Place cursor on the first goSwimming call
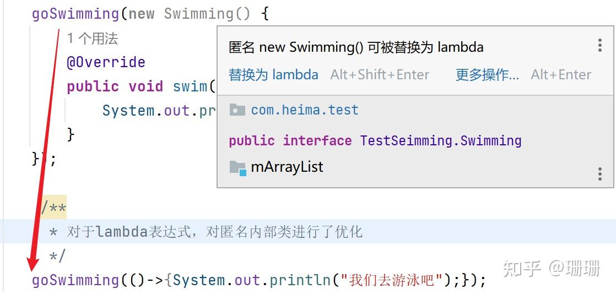The height and width of the screenshot is (294, 616). pyautogui.click(x=75, y=14)
